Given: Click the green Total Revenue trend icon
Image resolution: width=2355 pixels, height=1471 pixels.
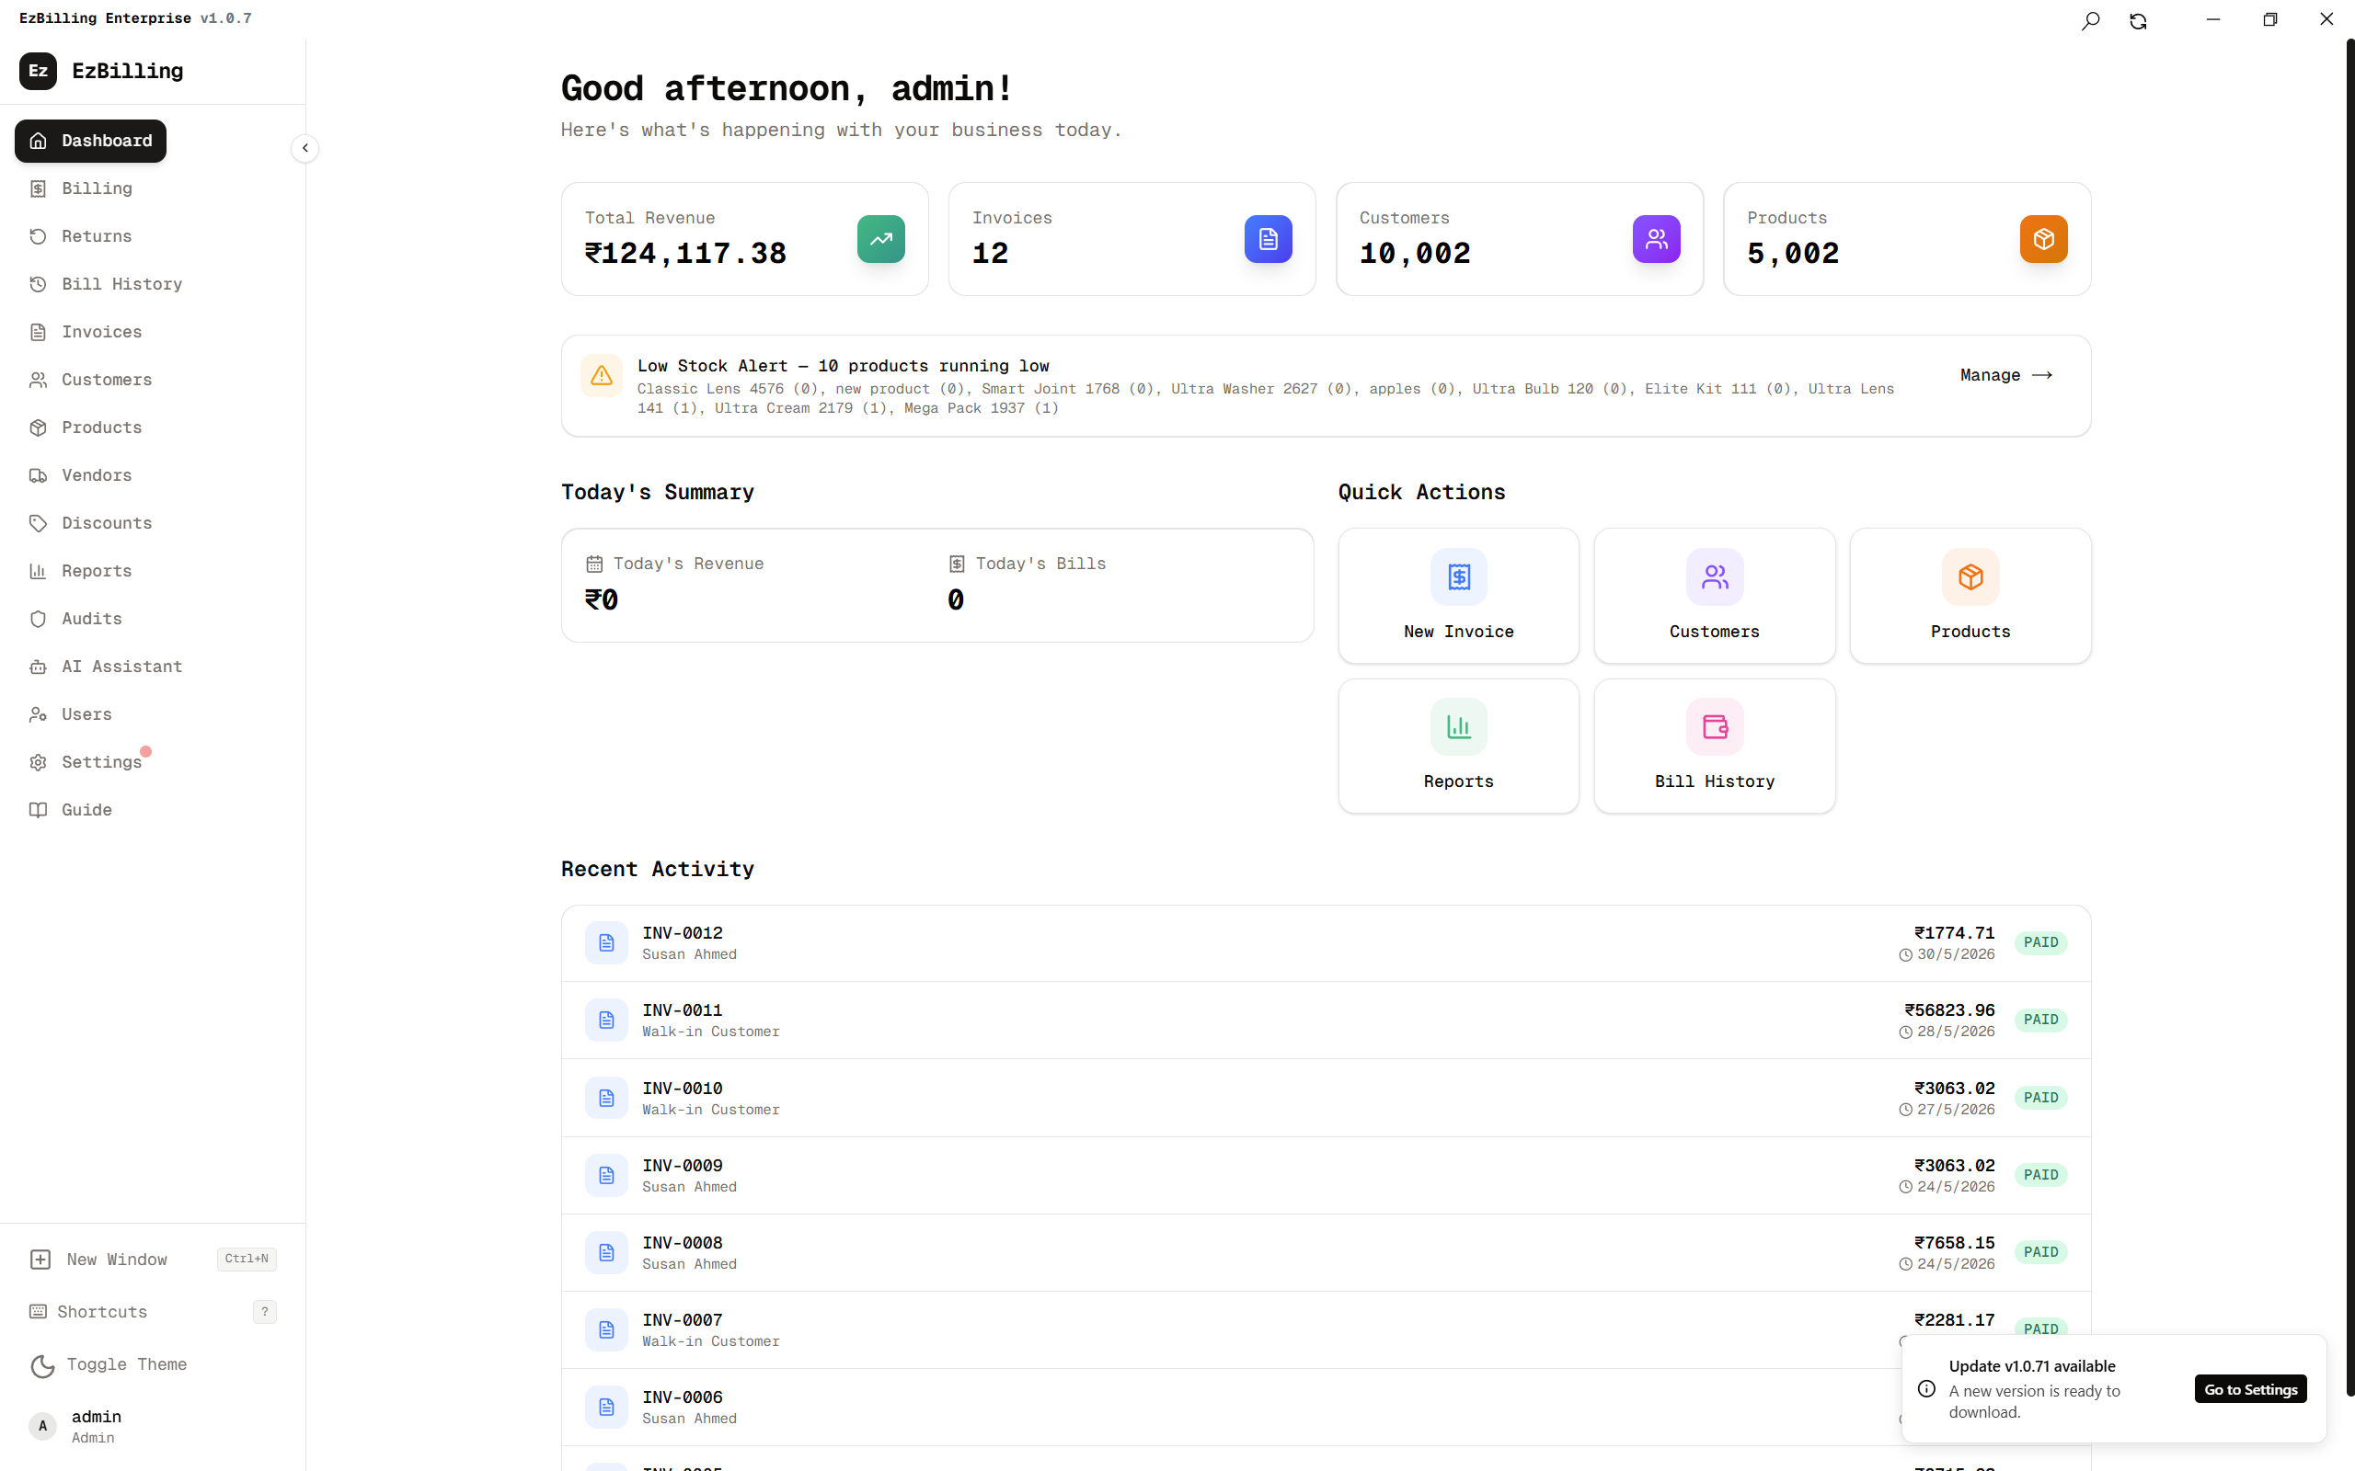Looking at the screenshot, I should [x=880, y=238].
